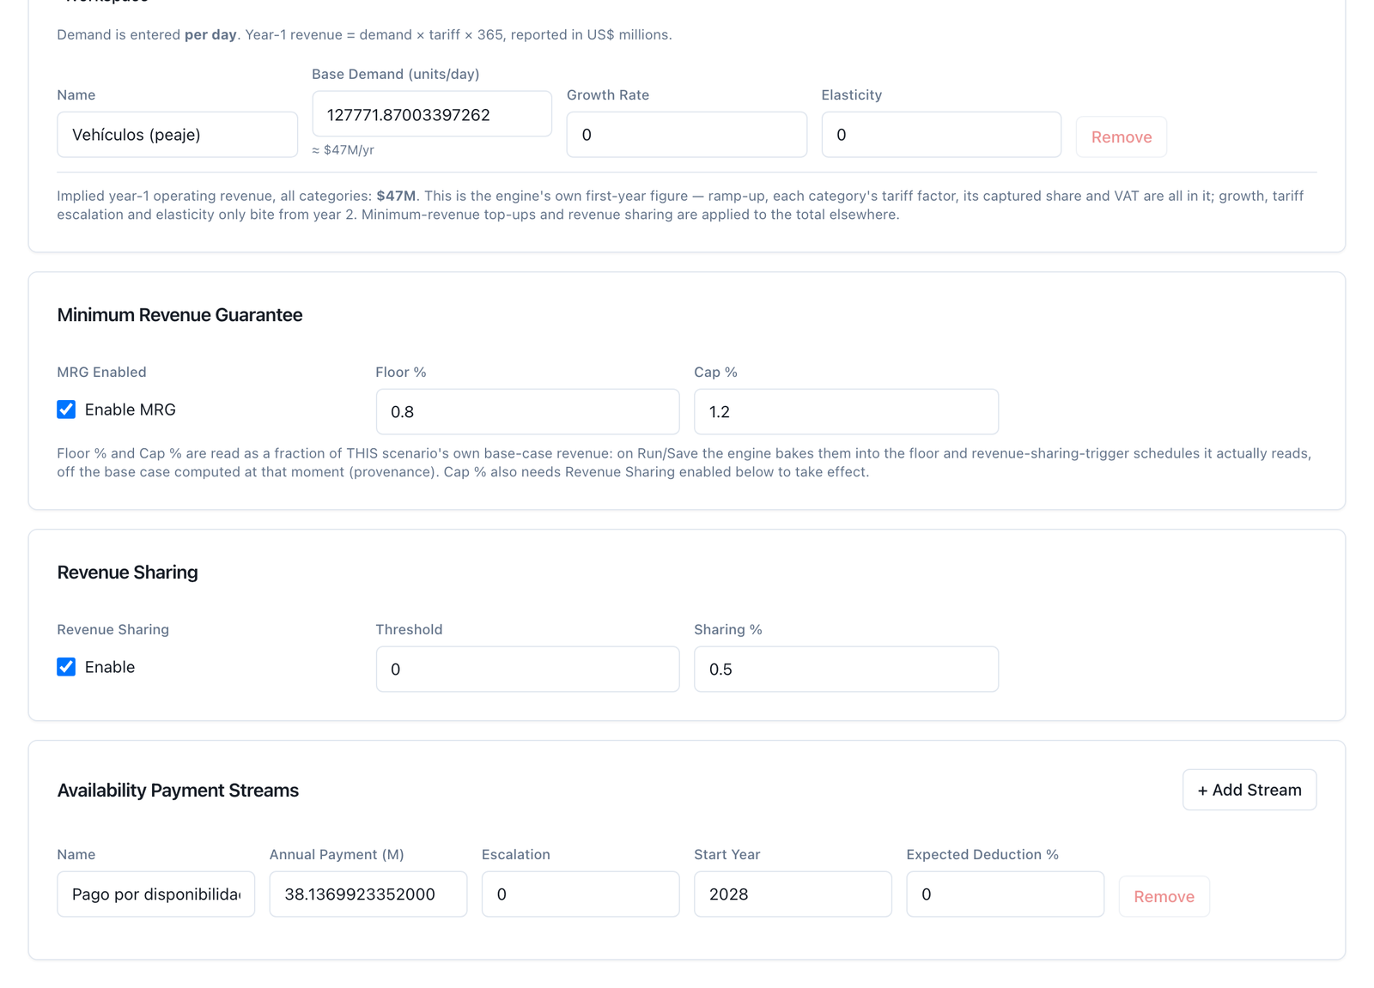This screenshot has height=988, width=1374.
Task: Click the Annual Payment (M) label
Action: [x=337, y=854]
